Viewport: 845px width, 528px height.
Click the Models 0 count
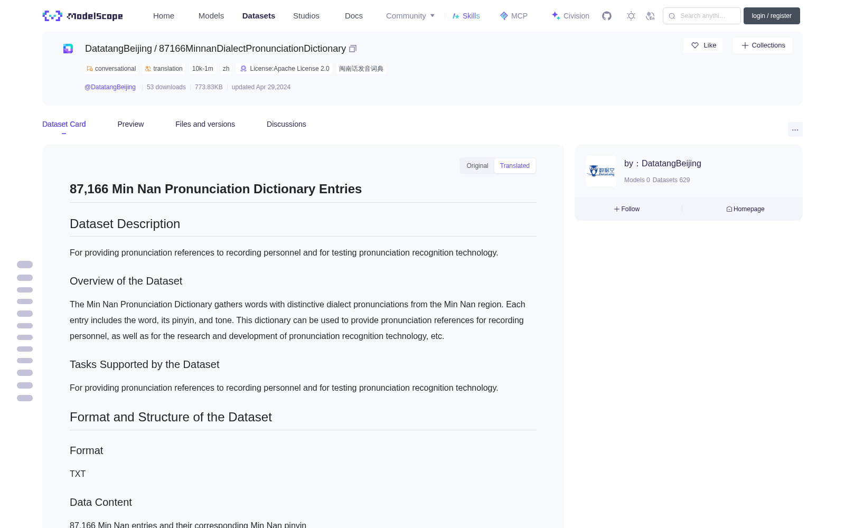coord(637,180)
